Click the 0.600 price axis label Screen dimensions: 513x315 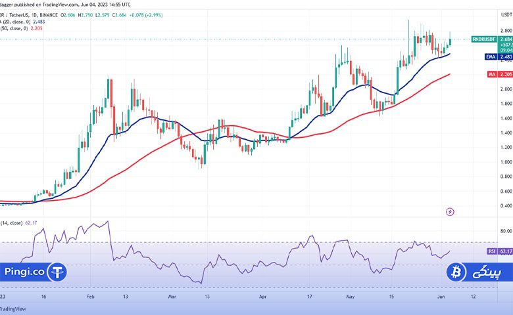tap(506, 191)
